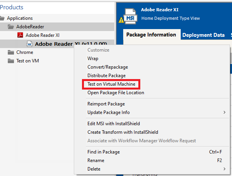Choose Edit MSI with InstallShield
Screen dimensions: 232x176
[x=113, y=124]
